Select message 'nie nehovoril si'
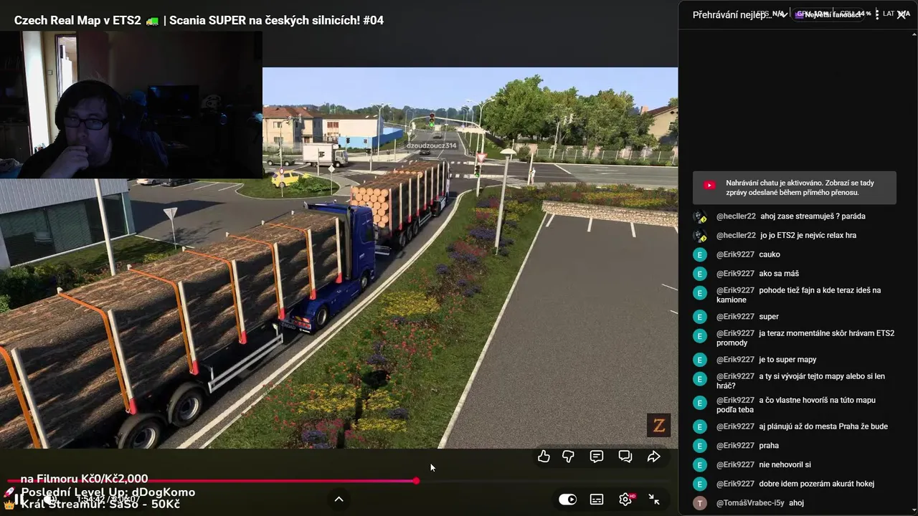918x516 pixels. [785, 465]
